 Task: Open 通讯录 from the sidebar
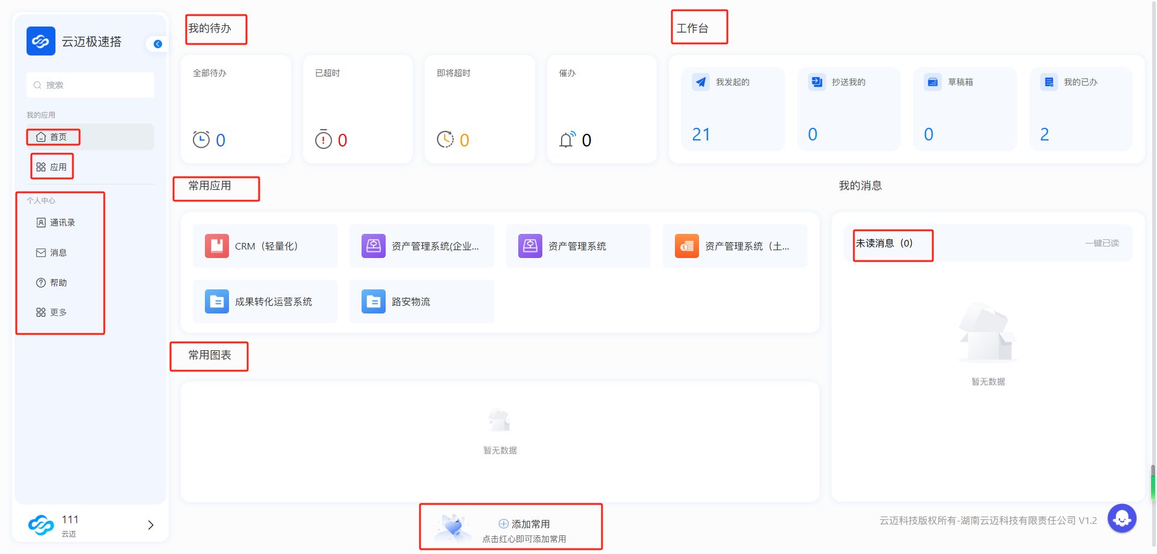(x=62, y=222)
